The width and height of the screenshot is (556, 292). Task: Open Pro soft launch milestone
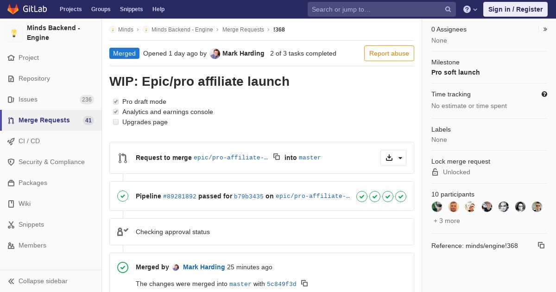pyautogui.click(x=455, y=72)
